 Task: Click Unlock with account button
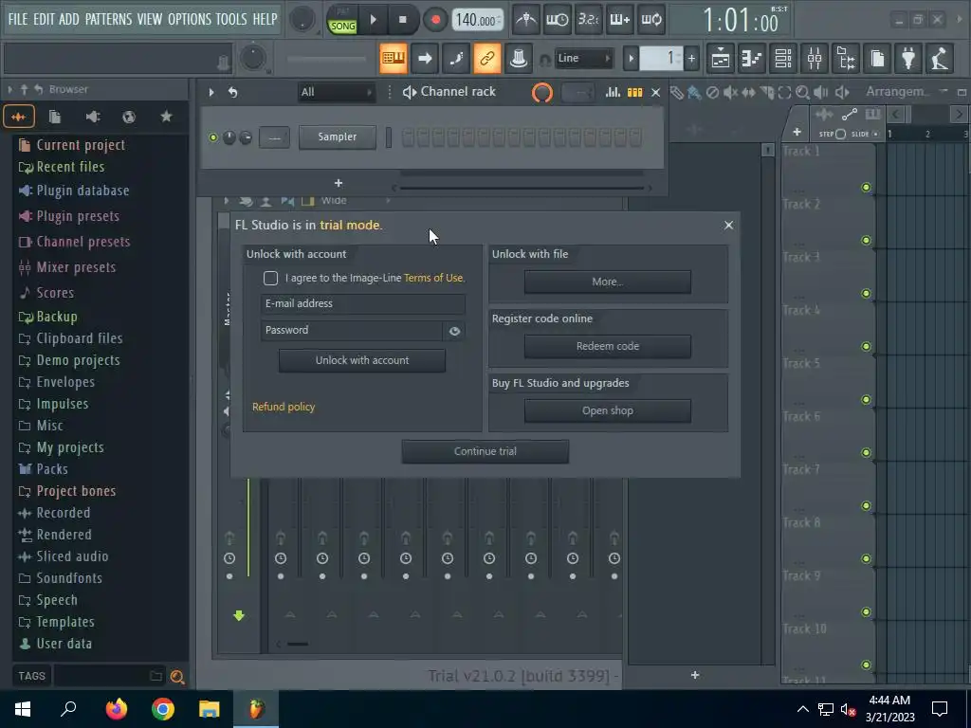[362, 360]
